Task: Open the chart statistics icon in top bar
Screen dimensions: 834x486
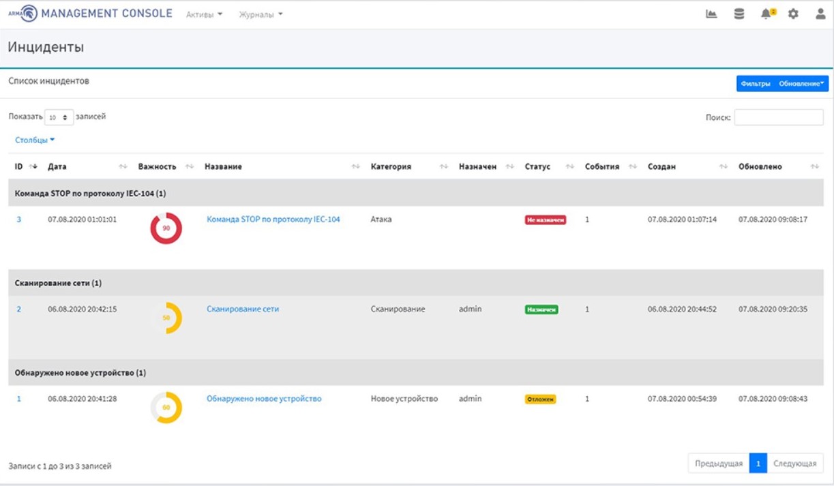Action: point(711,14)
